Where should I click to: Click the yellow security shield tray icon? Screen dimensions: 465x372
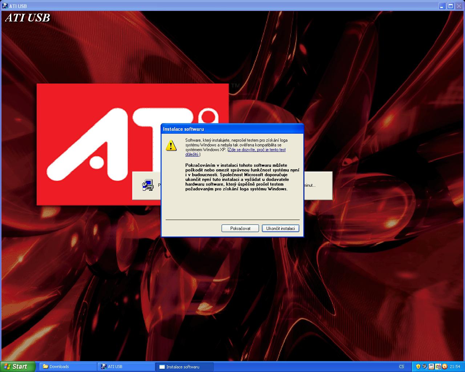418,367
